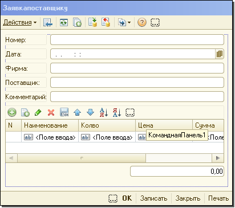The image size is (235, 208).
Task: Click the dashed placeholder icon beside OK
Action: (x=113, y=198)
